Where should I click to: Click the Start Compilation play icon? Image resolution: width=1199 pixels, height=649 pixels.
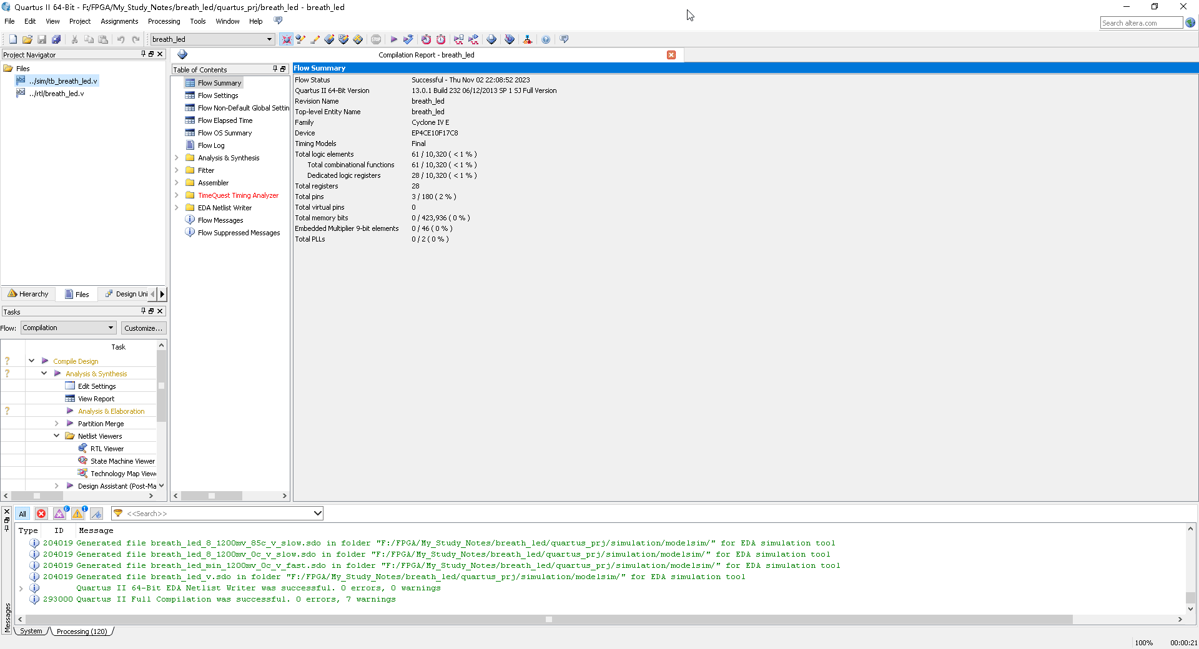[393, 39]
